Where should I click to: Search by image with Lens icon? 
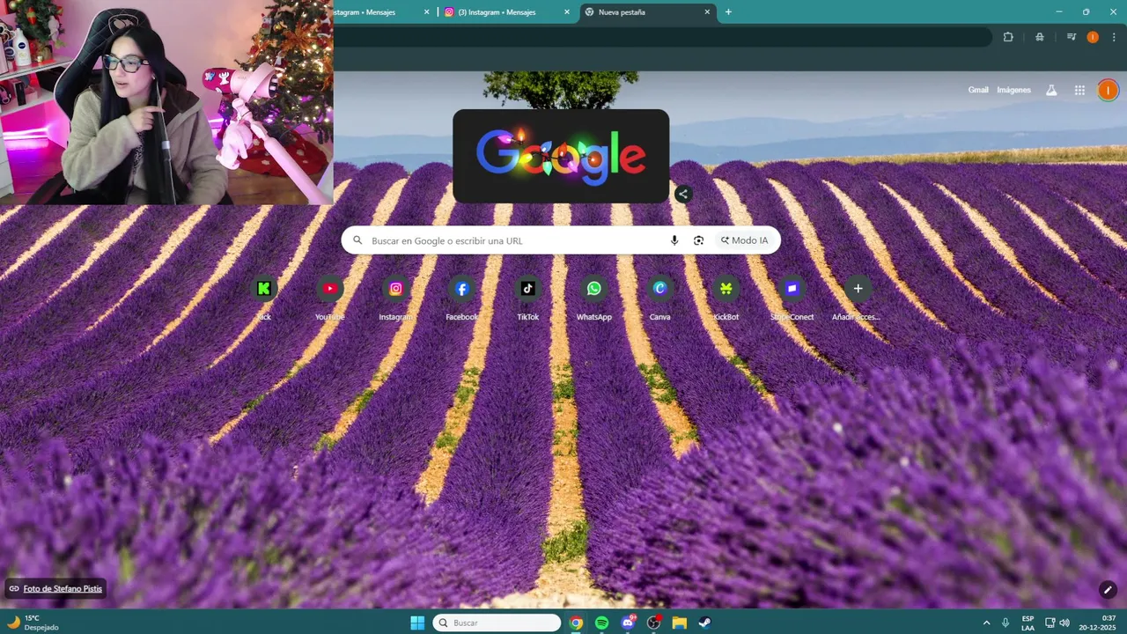[699, 240]
